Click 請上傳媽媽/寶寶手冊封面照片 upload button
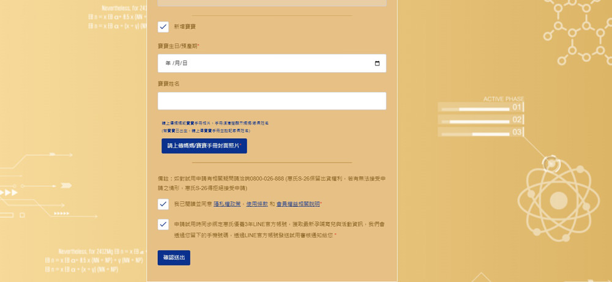Screen dimensions: 612x282 pyautogui.click(x=204, y=146)
